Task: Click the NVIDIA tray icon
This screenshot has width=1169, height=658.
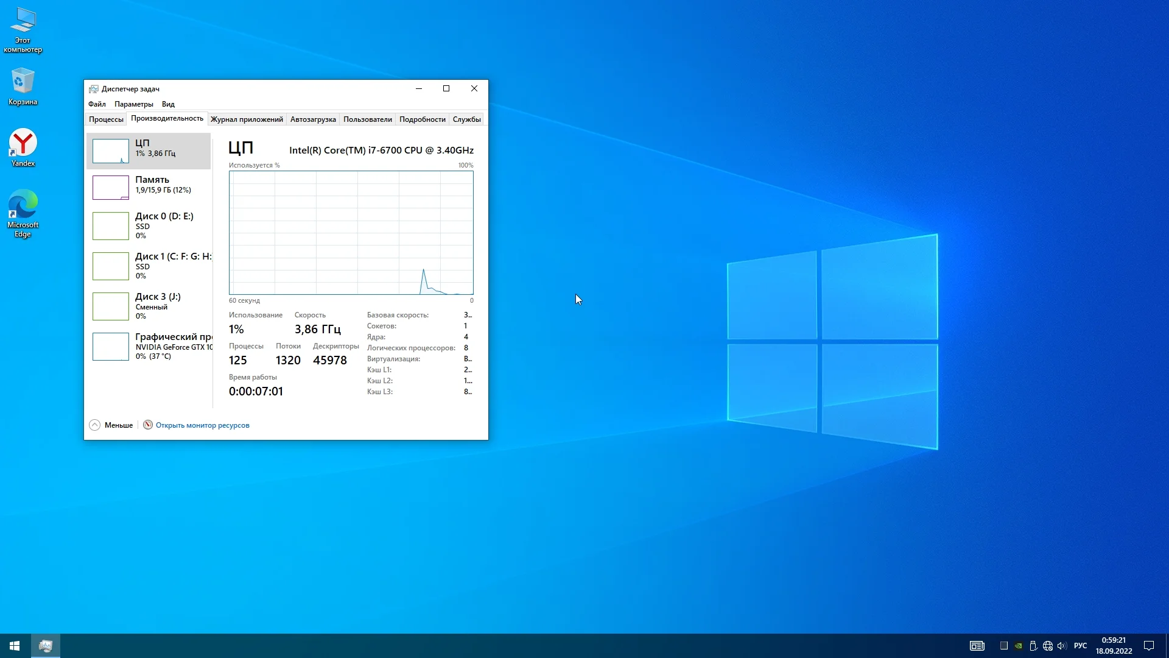Action: tap(1019, 646)
